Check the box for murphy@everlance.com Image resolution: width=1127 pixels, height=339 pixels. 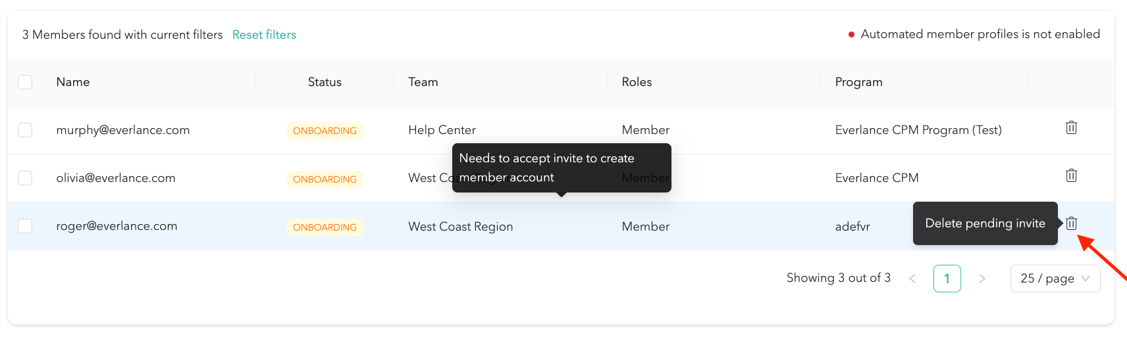(x=25, y=130)
